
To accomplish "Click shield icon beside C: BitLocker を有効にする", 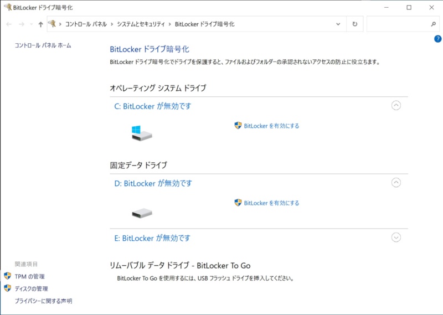I will coord(238,126).
